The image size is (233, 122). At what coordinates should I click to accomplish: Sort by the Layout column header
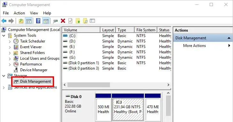pos(108,30)
